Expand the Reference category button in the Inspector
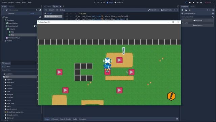216x122 pixels. (x=197, y=25)
